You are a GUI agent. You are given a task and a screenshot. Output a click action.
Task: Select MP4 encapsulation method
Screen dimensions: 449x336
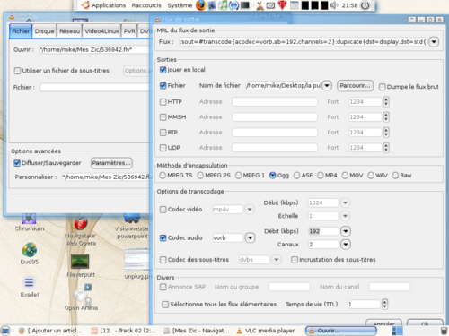pyautogui.click(x=321, y=176)
